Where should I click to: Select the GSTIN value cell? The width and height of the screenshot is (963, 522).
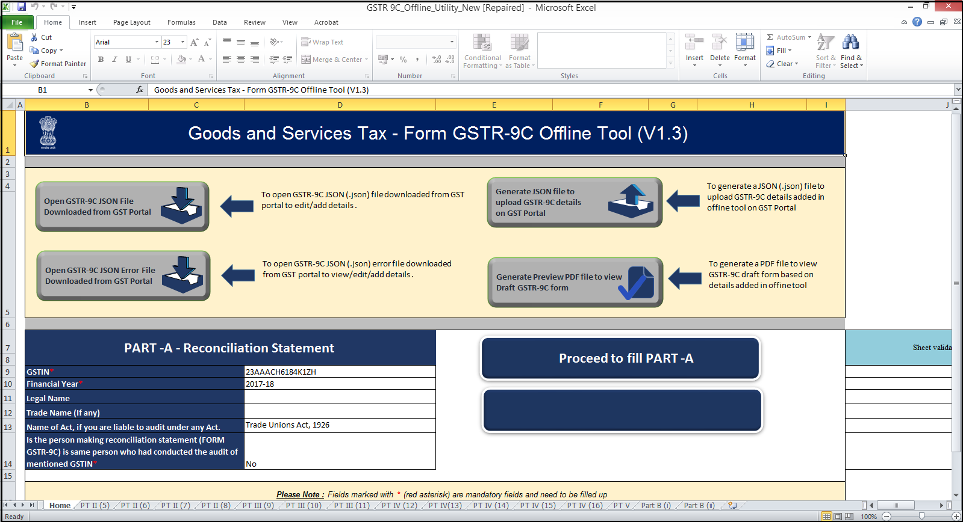tap(340, 372)
